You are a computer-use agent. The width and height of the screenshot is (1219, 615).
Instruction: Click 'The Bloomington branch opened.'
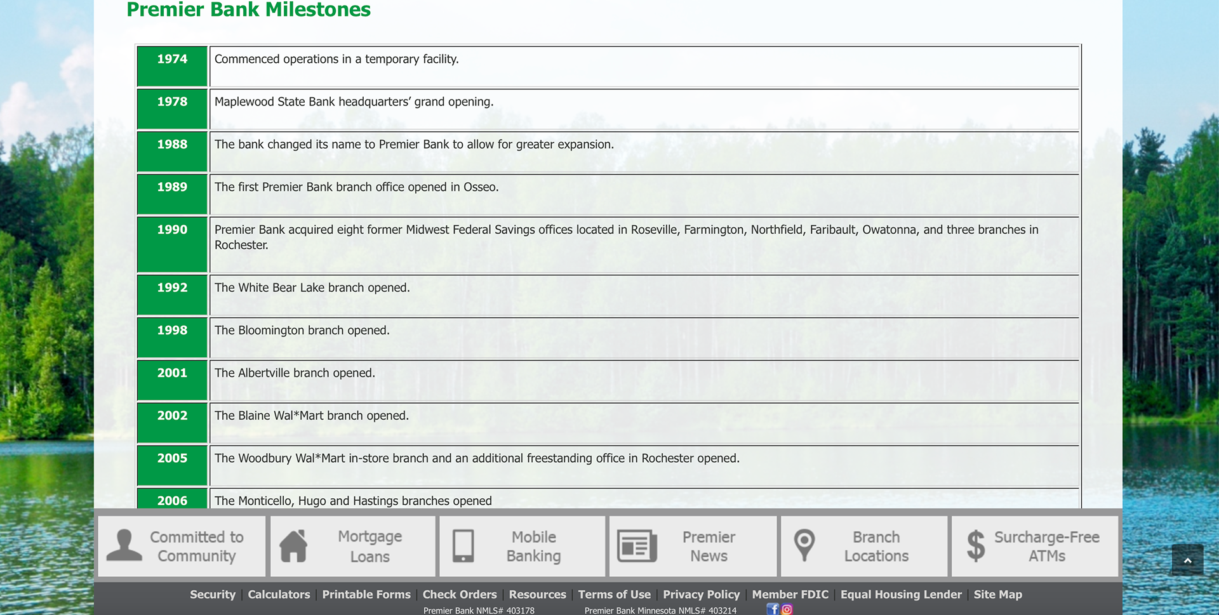click(x=302, y=330)
